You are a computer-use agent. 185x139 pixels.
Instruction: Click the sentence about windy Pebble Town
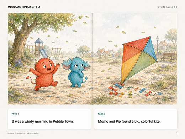pyautogui.click(x=43, y=121)
